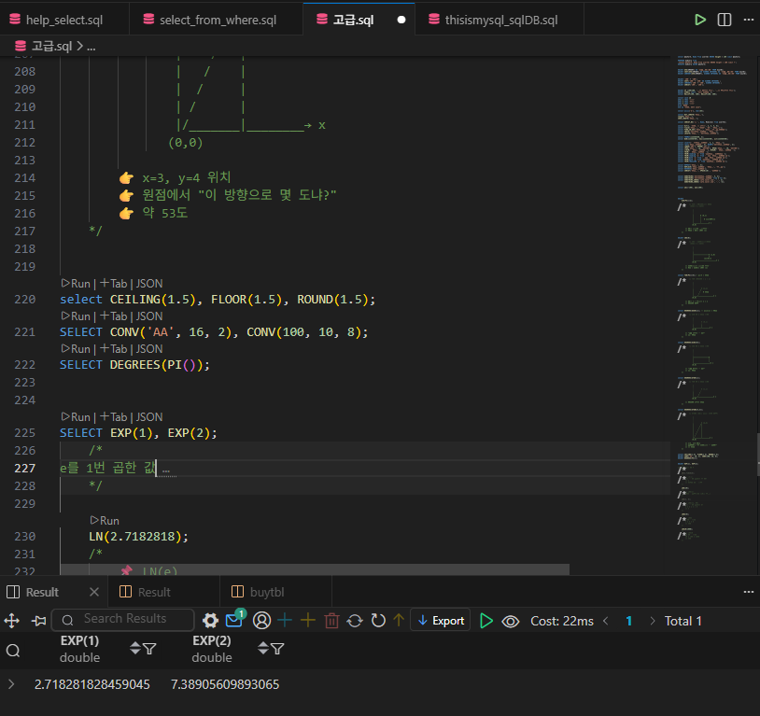Select the 2.718281828459045 result cell
Screen dimensions: 760x716
tap(92, 684)
